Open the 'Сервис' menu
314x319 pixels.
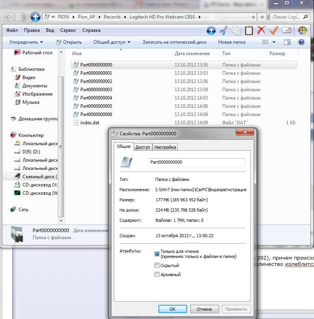[x=68, y=30]
